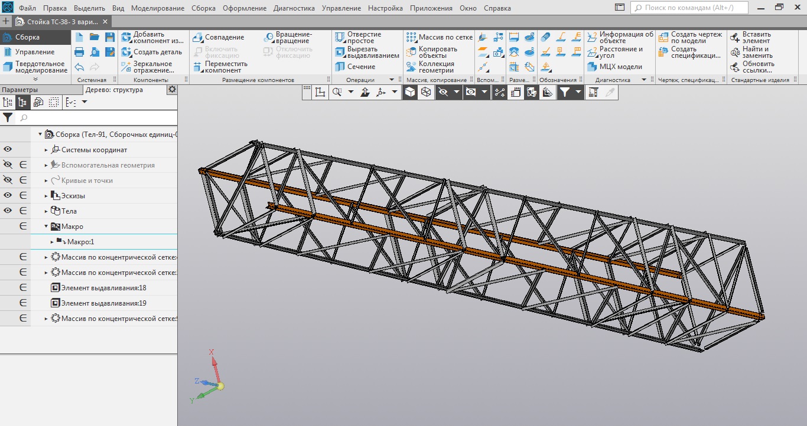
Task: Click the Undo arrow icon
Action: tap(79, 67)
